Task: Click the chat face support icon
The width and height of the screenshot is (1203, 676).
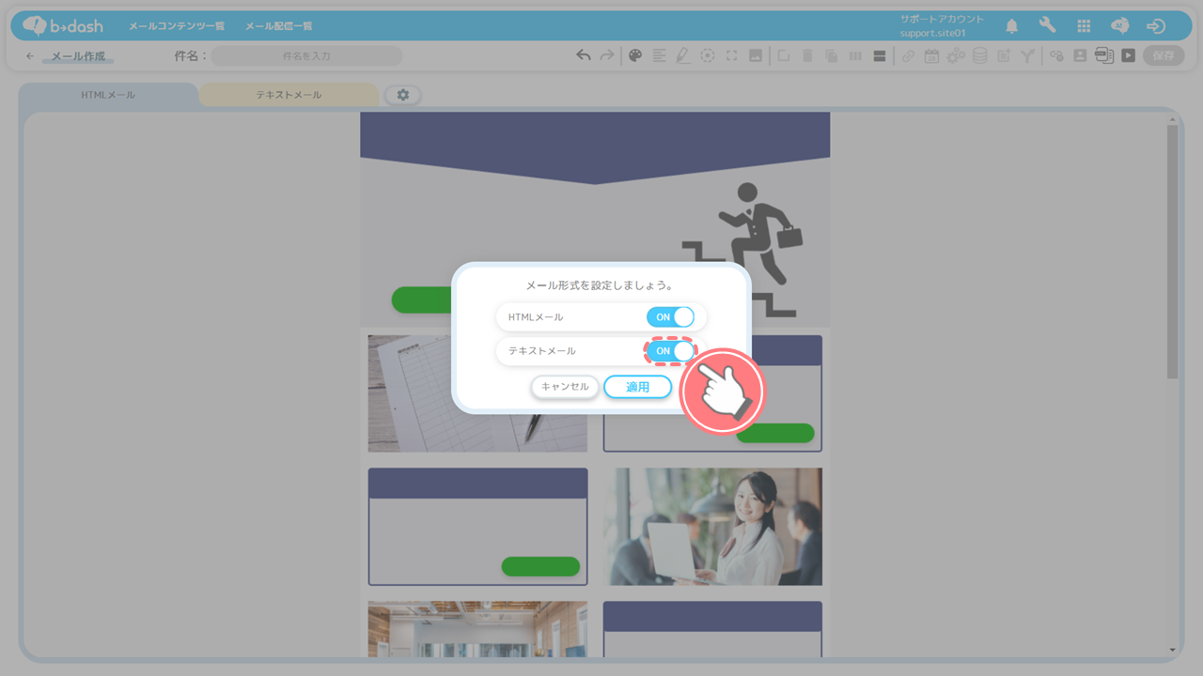Action: click(x=1119, y=25)
